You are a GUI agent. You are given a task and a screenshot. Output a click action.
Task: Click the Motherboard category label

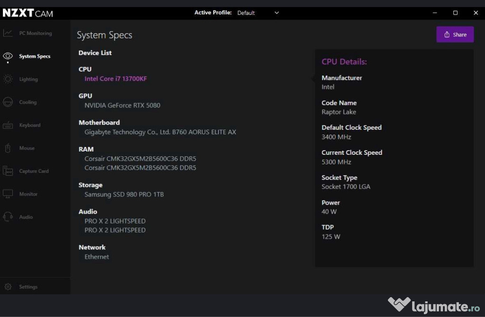tap(99, 123)
